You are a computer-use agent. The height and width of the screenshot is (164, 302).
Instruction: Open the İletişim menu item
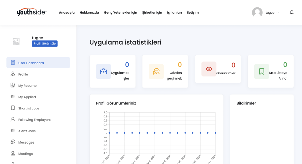point(193,12)
